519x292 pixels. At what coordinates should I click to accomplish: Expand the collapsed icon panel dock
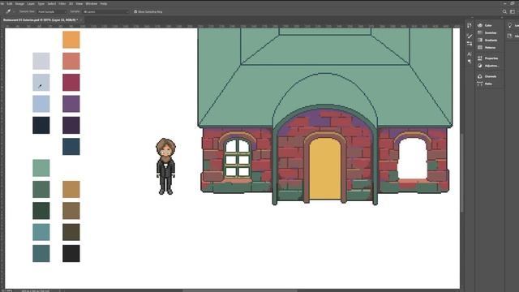tap(502, 18)
